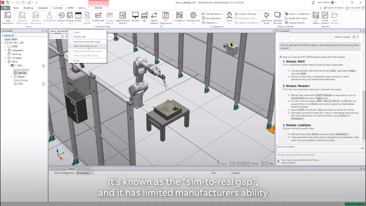The width and height of the screenshot is (366, 206).
Task: Click the Create Relation icon
Action: point(325,16)
